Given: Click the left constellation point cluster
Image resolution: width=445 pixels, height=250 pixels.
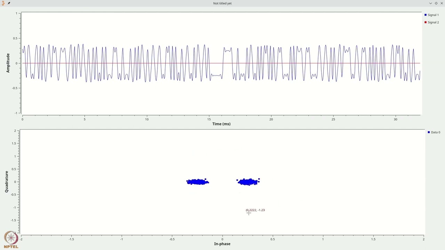Looking at the screenshot, I should (197, 182).
